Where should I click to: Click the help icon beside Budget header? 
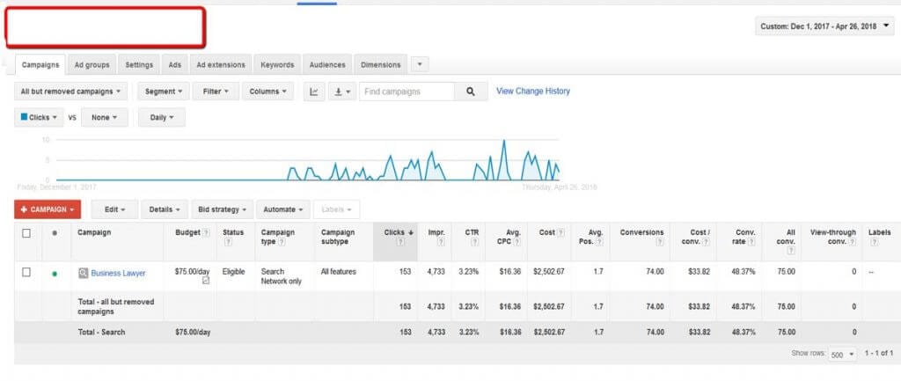[x=206, y=233]
